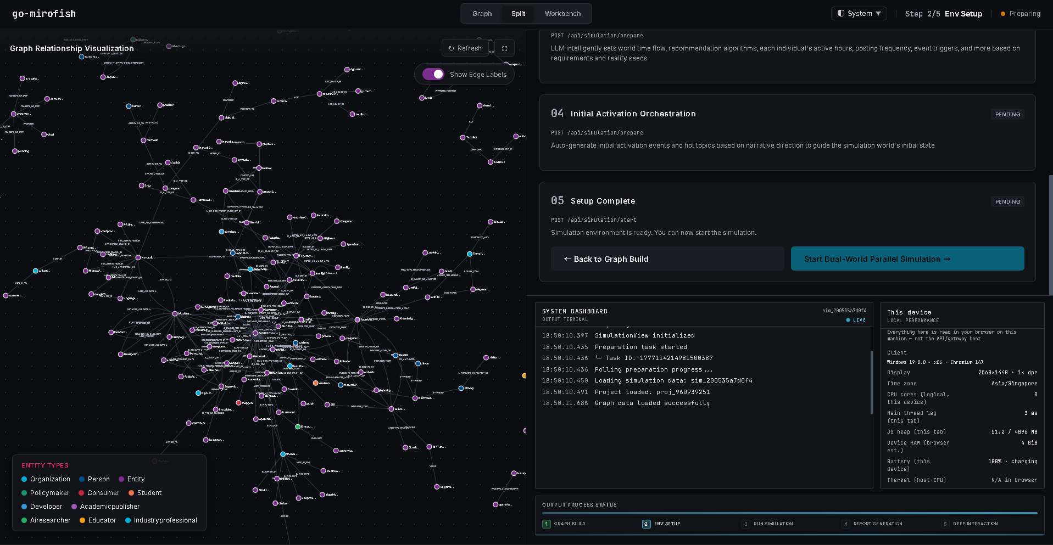Viewport: 1053px width, 545px height.
Task: Click the Person legend color dot
Action: click(82, 479)
